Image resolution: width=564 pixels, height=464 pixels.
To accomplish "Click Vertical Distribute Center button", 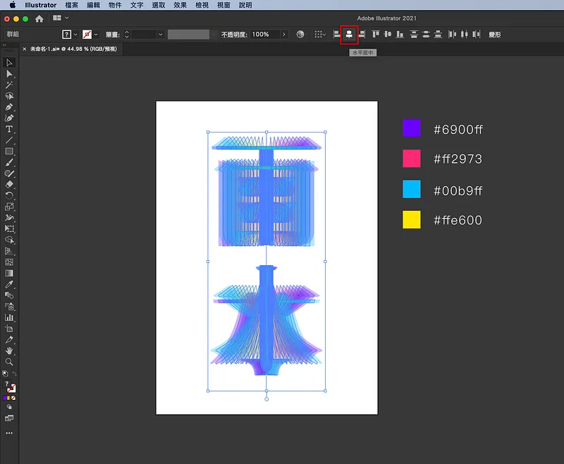I will [x=426, y=34].
